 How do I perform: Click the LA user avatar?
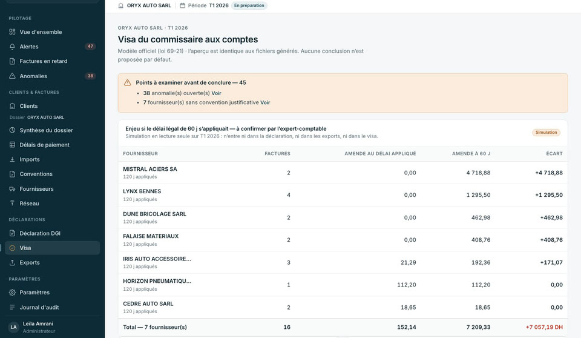(14, 327)
